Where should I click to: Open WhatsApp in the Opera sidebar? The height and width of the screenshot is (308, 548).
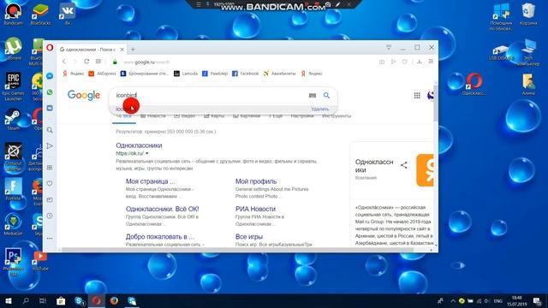(50, 92)
